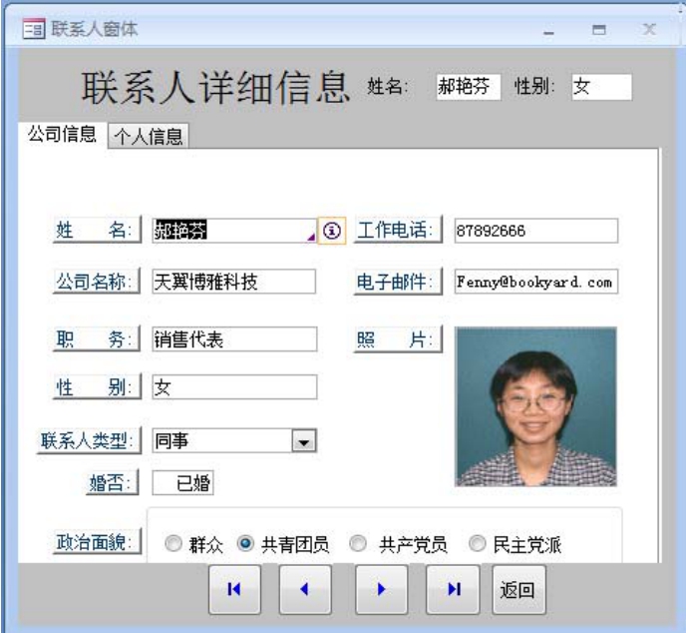
Task: Switch to the 个人信息 tab
Action: [x=149, y=137]
